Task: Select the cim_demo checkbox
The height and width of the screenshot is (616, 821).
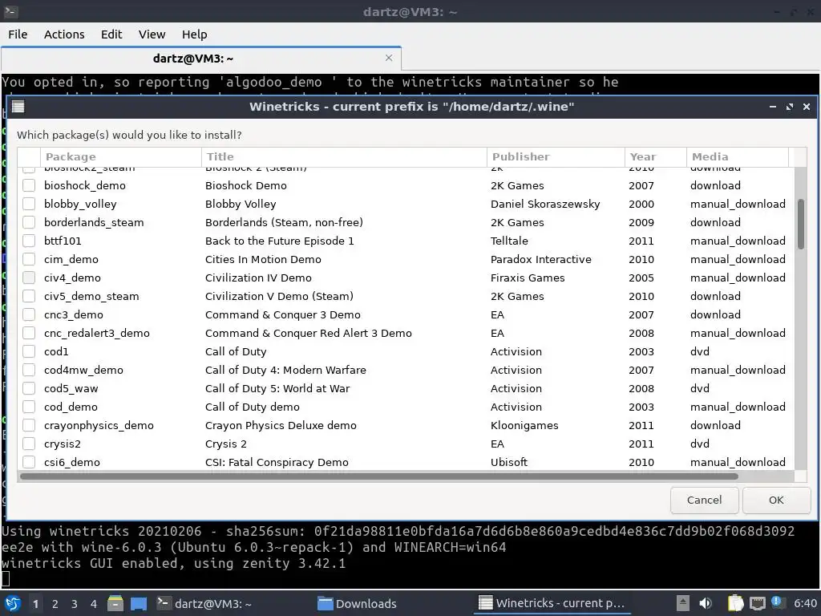Action: 29,259
